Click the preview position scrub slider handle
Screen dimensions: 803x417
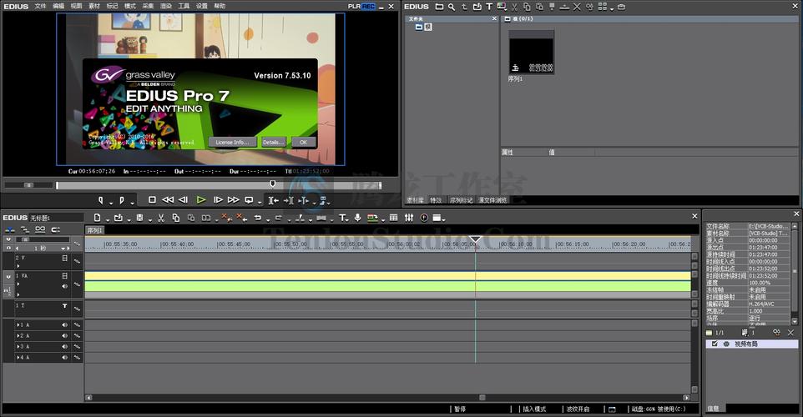pyautogui.click(x=272, y=183)
